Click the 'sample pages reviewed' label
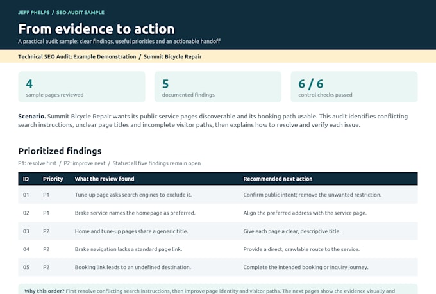436x294 pixels. pos(55,95)
